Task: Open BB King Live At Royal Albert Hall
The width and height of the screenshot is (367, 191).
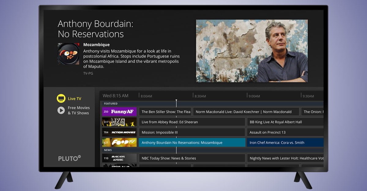Action: pos(285,122)
